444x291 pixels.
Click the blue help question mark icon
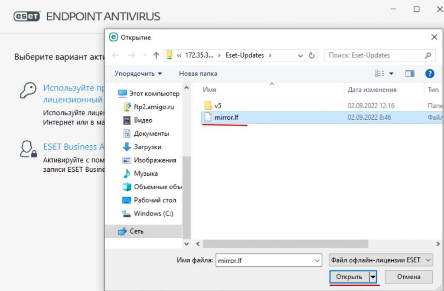coord(430,74)
